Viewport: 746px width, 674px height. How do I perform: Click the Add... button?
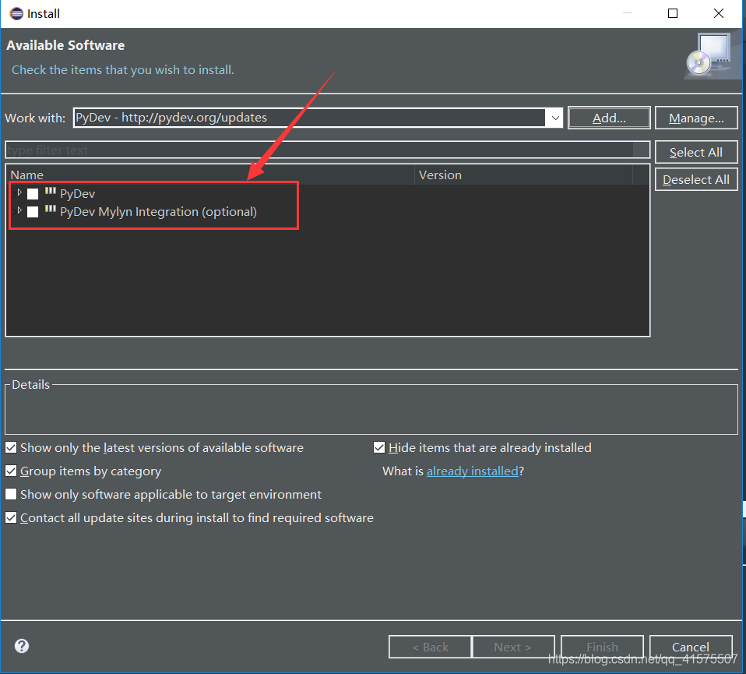tap(609, 118)
